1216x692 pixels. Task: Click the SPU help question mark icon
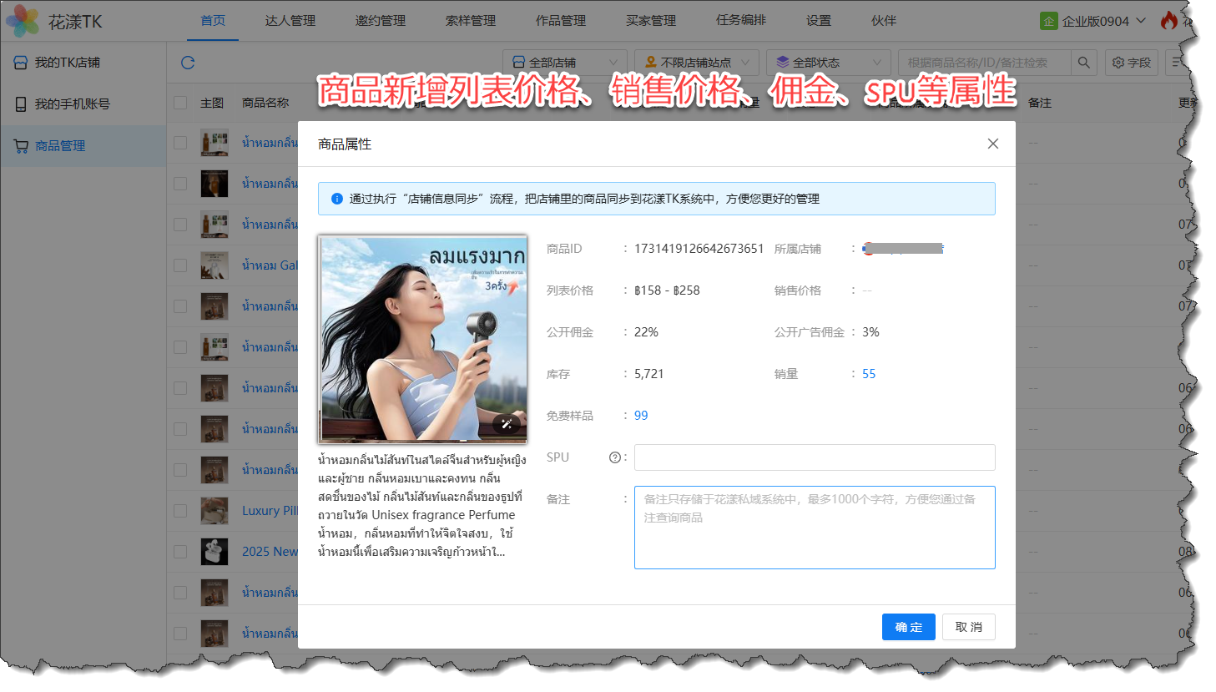tap(615, 457)
